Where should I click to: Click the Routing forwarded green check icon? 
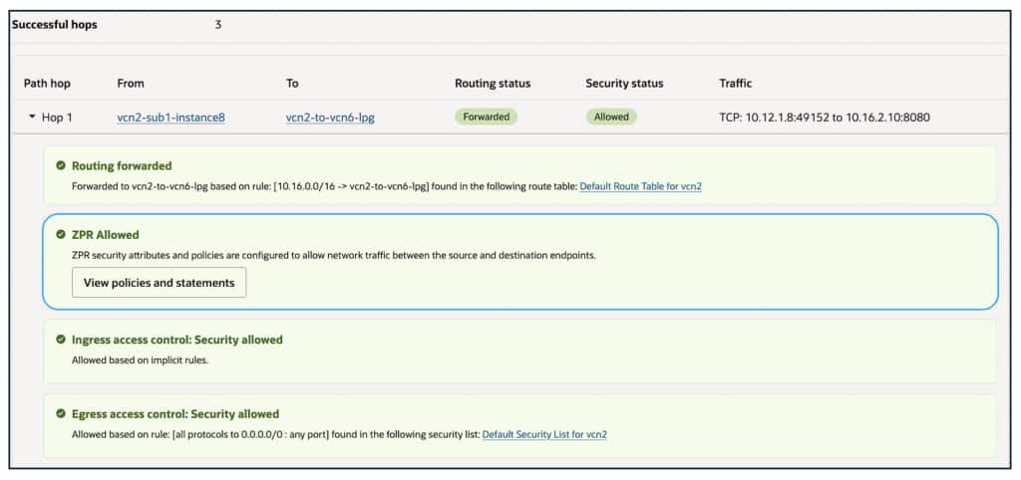[x=61, y=165]
